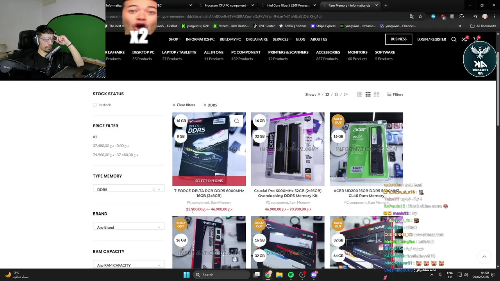The height and width of the screenshot is (281, 500).
Task: Switch to Intel Core Ultra 5 230F tab
Action: click(288, 5)
